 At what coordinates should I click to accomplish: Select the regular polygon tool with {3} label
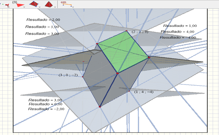click(19, 5)
